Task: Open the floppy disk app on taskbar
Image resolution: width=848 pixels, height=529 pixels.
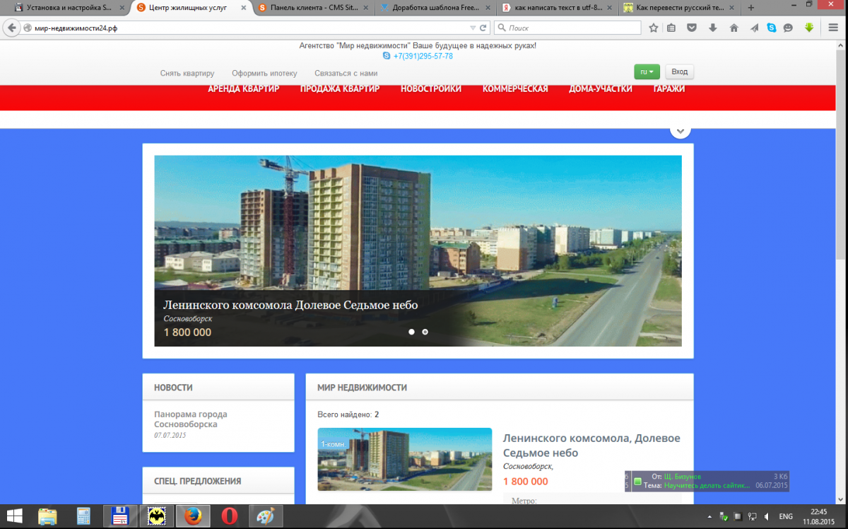Action: tap(120, 516)
